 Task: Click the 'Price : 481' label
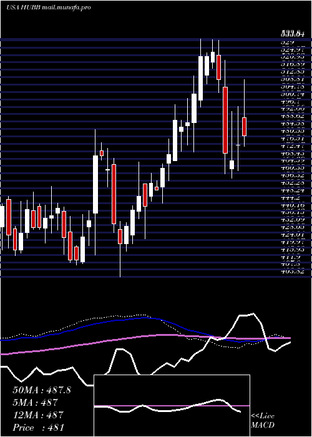tap(39, 428)
